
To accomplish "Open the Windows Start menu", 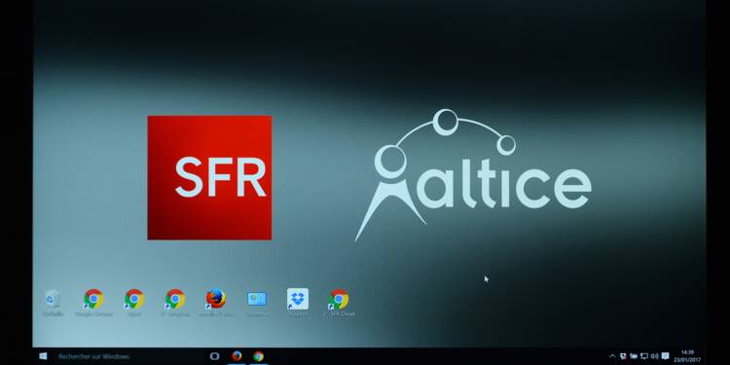I will point(43,356).
